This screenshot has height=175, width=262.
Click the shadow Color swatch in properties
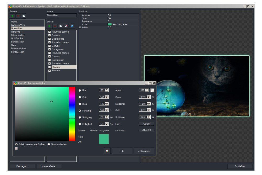point(110,24)
